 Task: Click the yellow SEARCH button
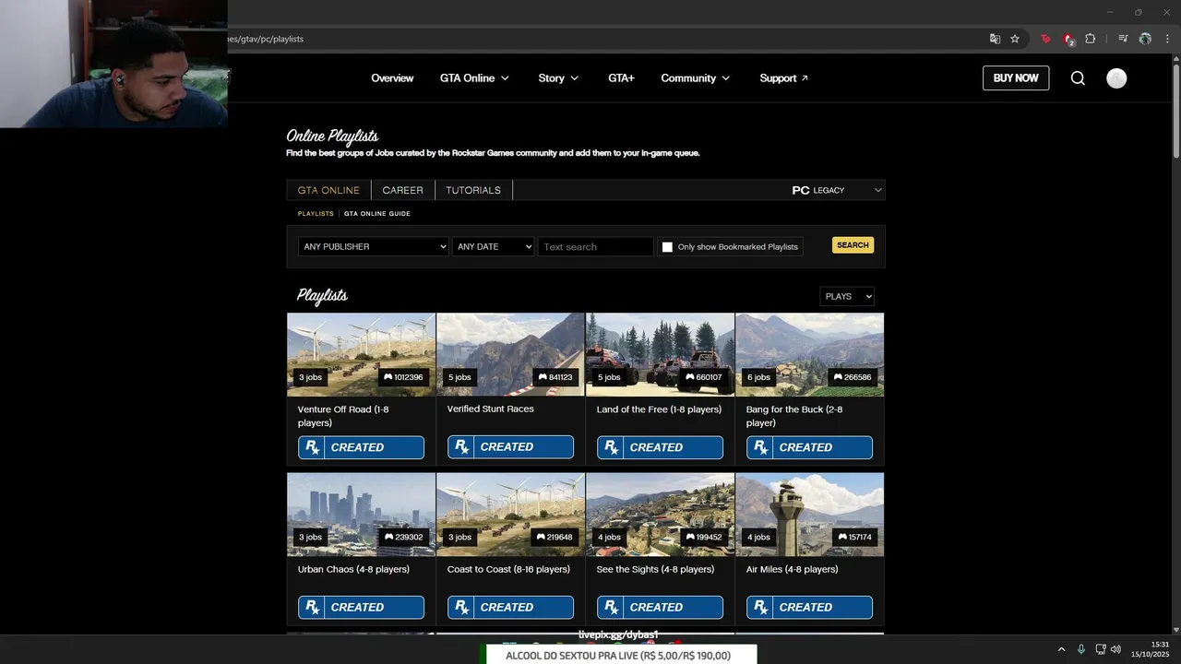point(853,245)
